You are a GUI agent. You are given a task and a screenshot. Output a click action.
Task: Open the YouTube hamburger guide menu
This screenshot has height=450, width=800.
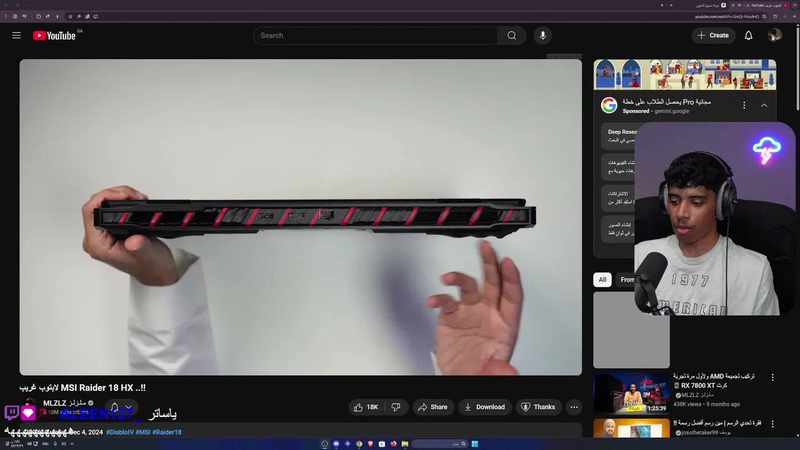(16, 36)
